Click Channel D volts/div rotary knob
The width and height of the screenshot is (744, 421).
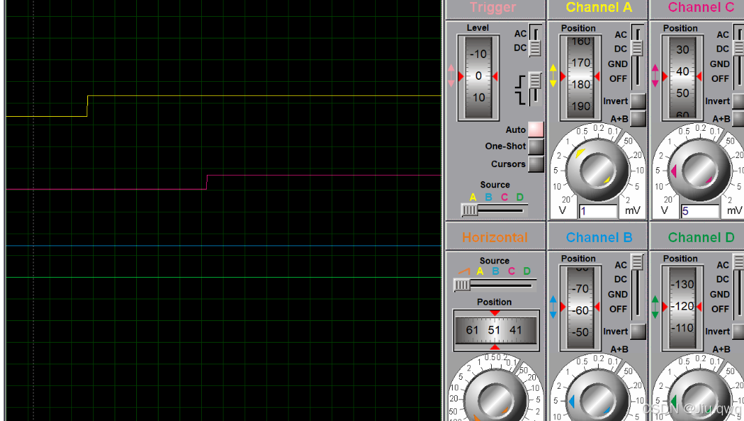pos(699,400)
